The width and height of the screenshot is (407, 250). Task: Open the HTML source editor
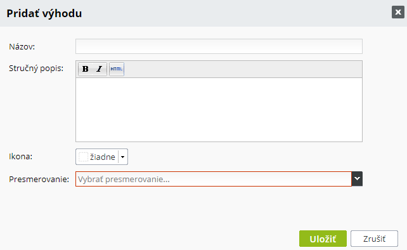[117, 69]
